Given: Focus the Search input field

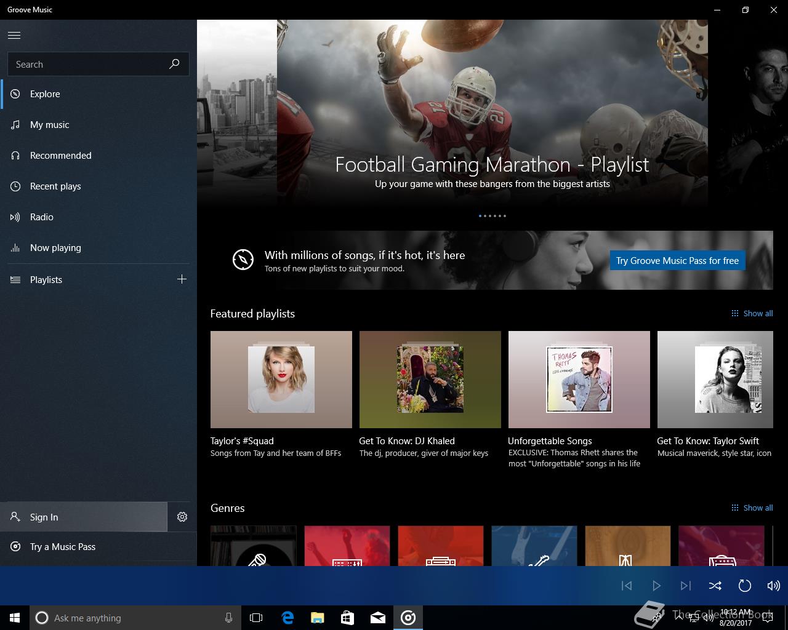Looking at the screenshot, I should (98, 64).
